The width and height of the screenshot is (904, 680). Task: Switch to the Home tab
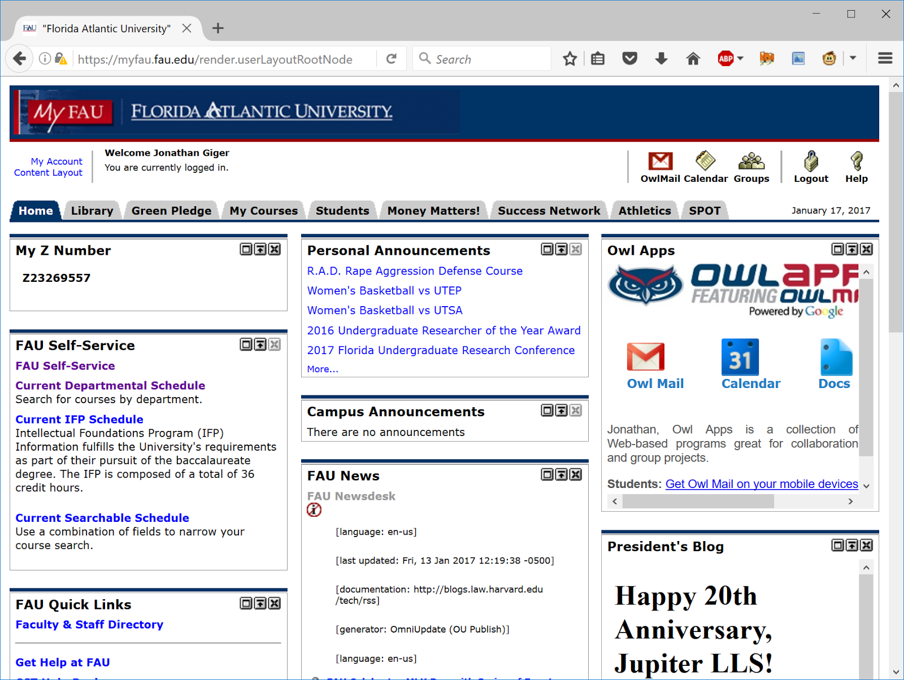click(x=36, y=211)
